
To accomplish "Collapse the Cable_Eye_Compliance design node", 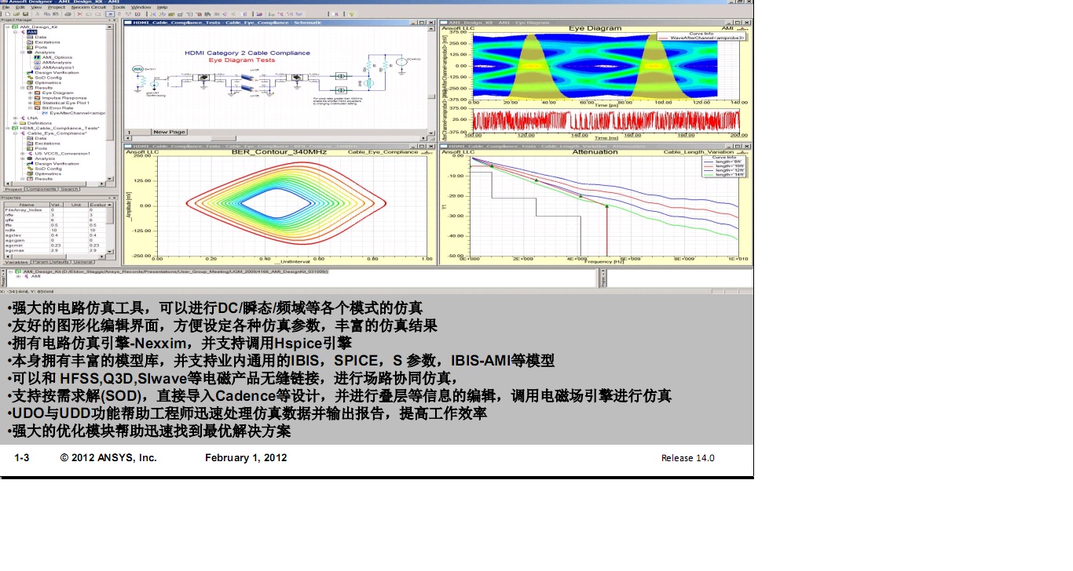I will (15, 133).
